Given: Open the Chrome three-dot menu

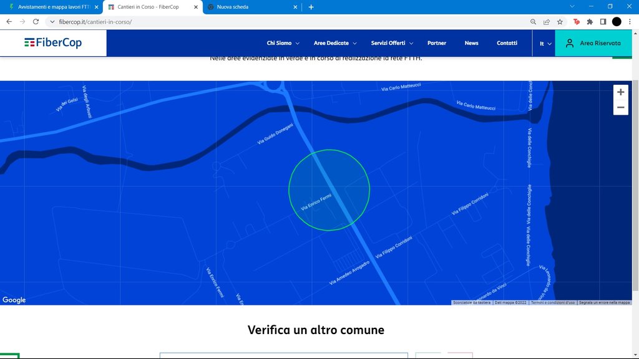Looking at the screenshot, I should tap(630, 22).
